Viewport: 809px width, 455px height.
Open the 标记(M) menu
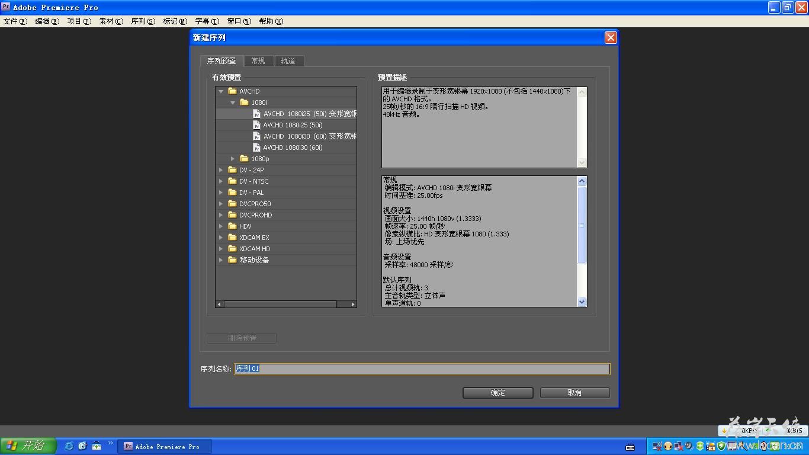pyautogui.click(x=175, y=21)
